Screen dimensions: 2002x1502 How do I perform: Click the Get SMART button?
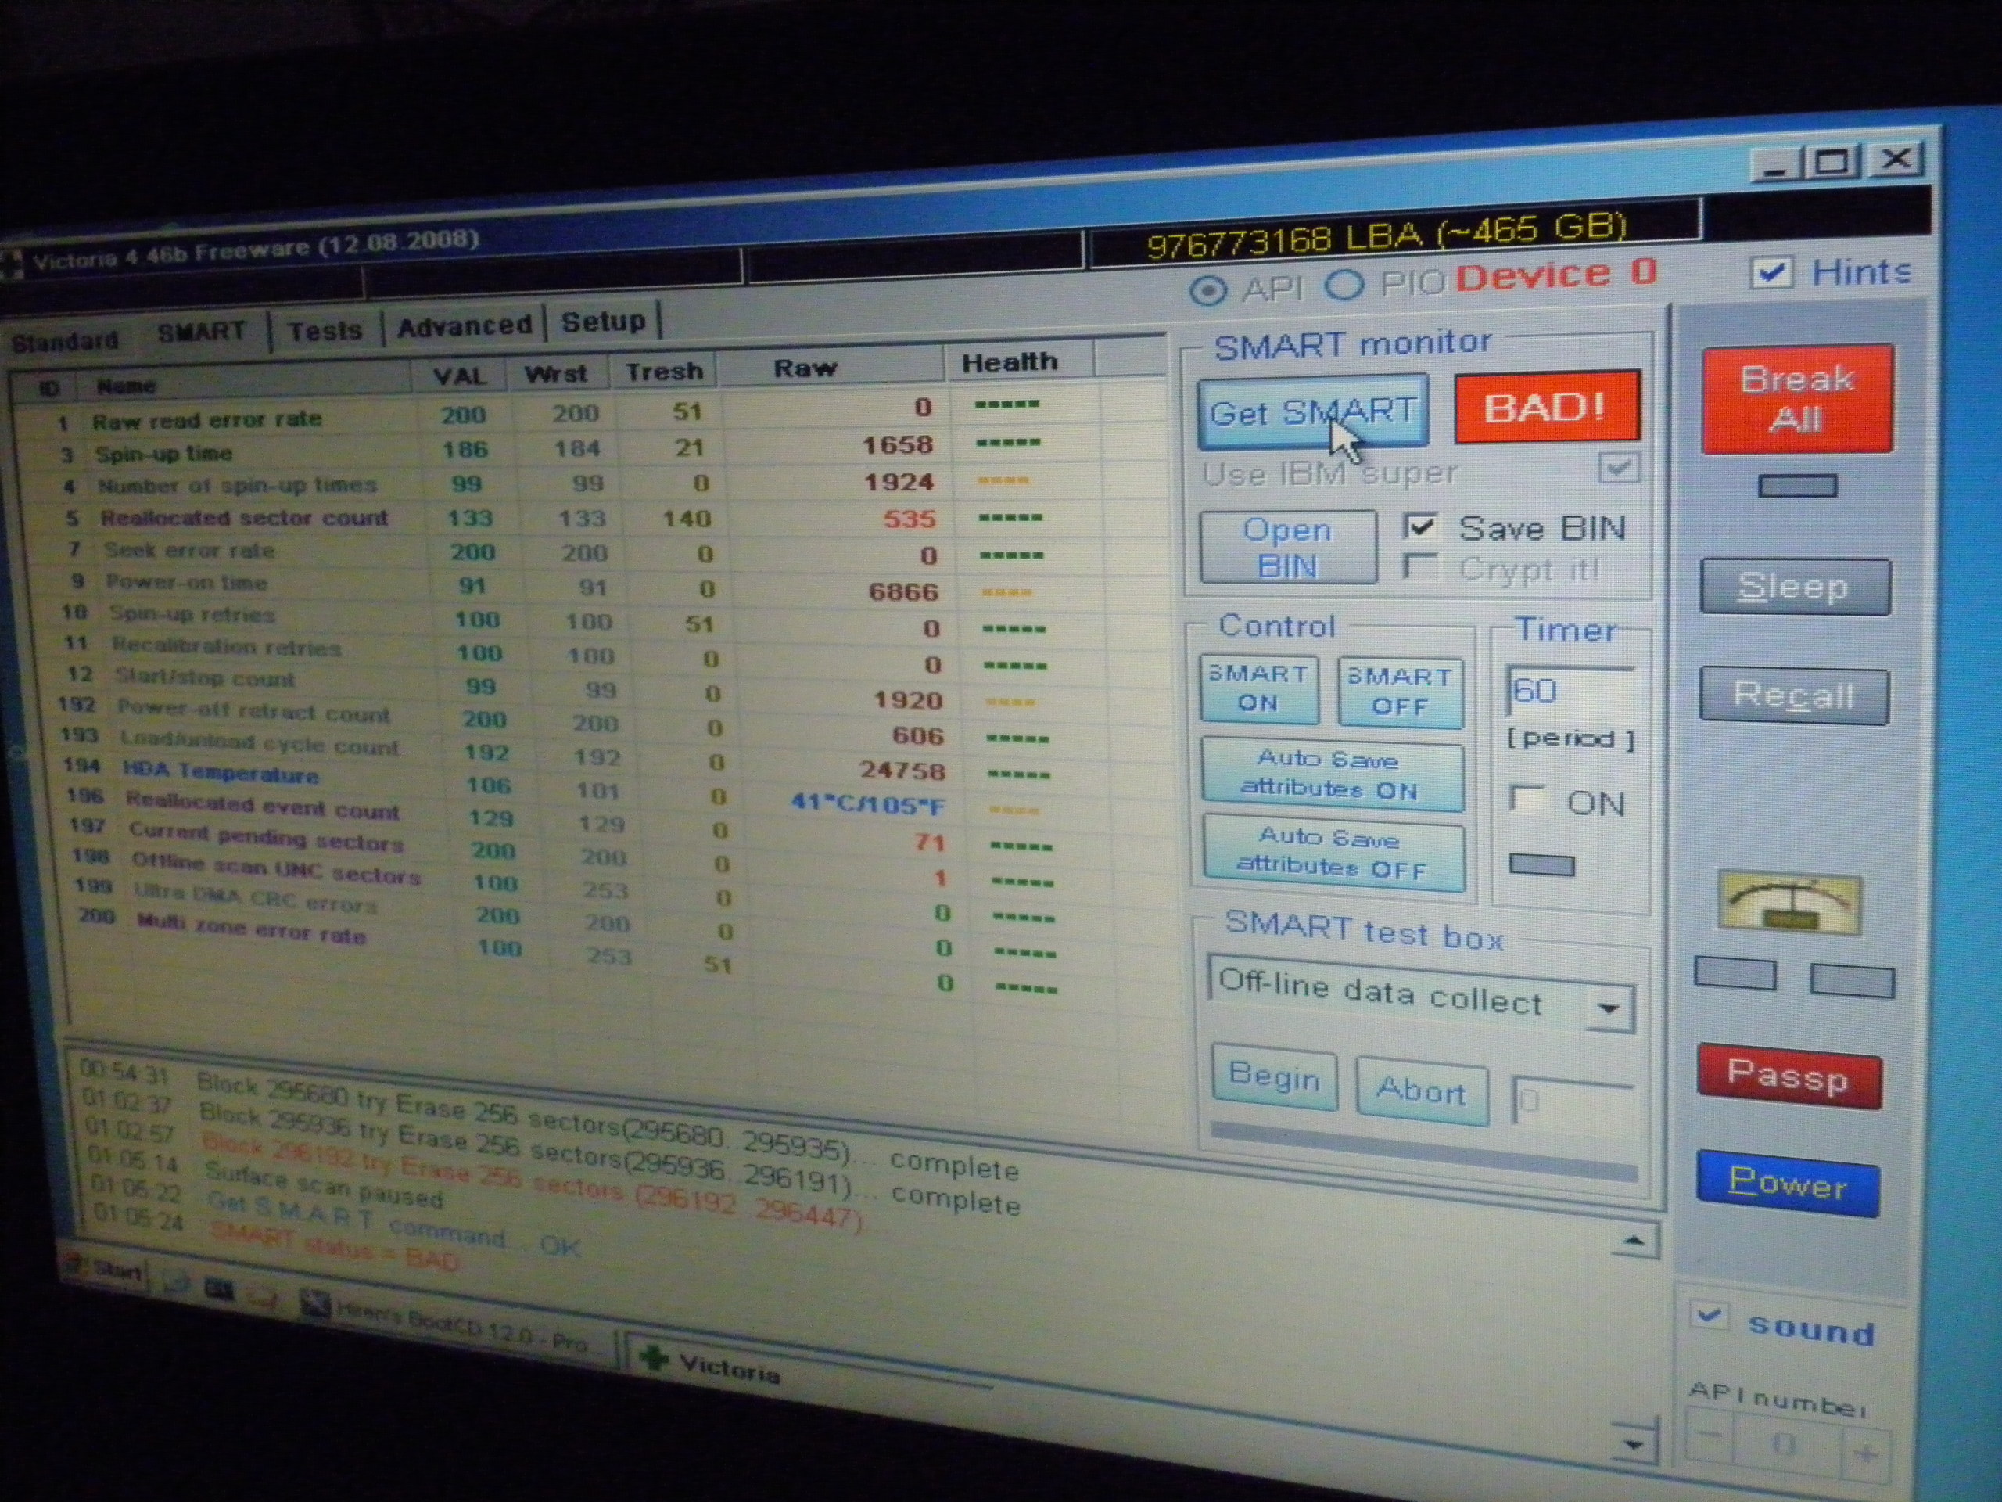[1312, 413]
